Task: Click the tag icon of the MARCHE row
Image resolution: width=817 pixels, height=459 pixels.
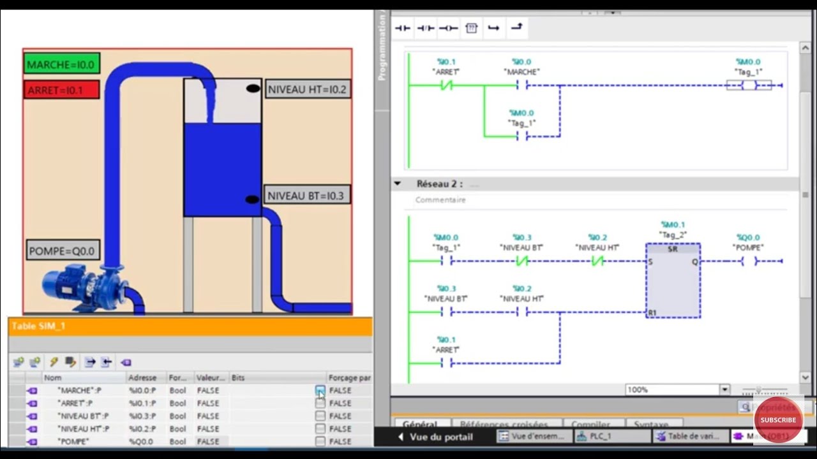Action: click(32, 390)
